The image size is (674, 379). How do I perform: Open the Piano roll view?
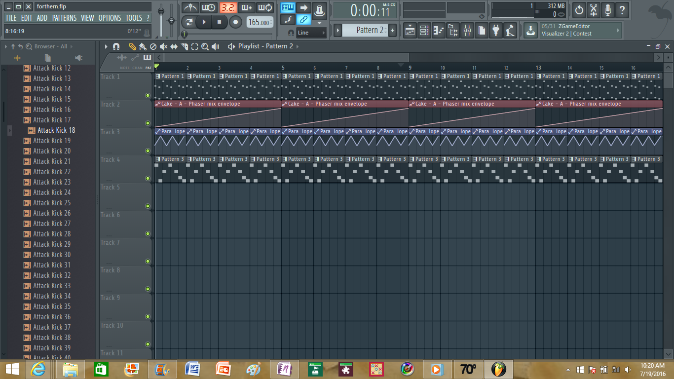438,31
